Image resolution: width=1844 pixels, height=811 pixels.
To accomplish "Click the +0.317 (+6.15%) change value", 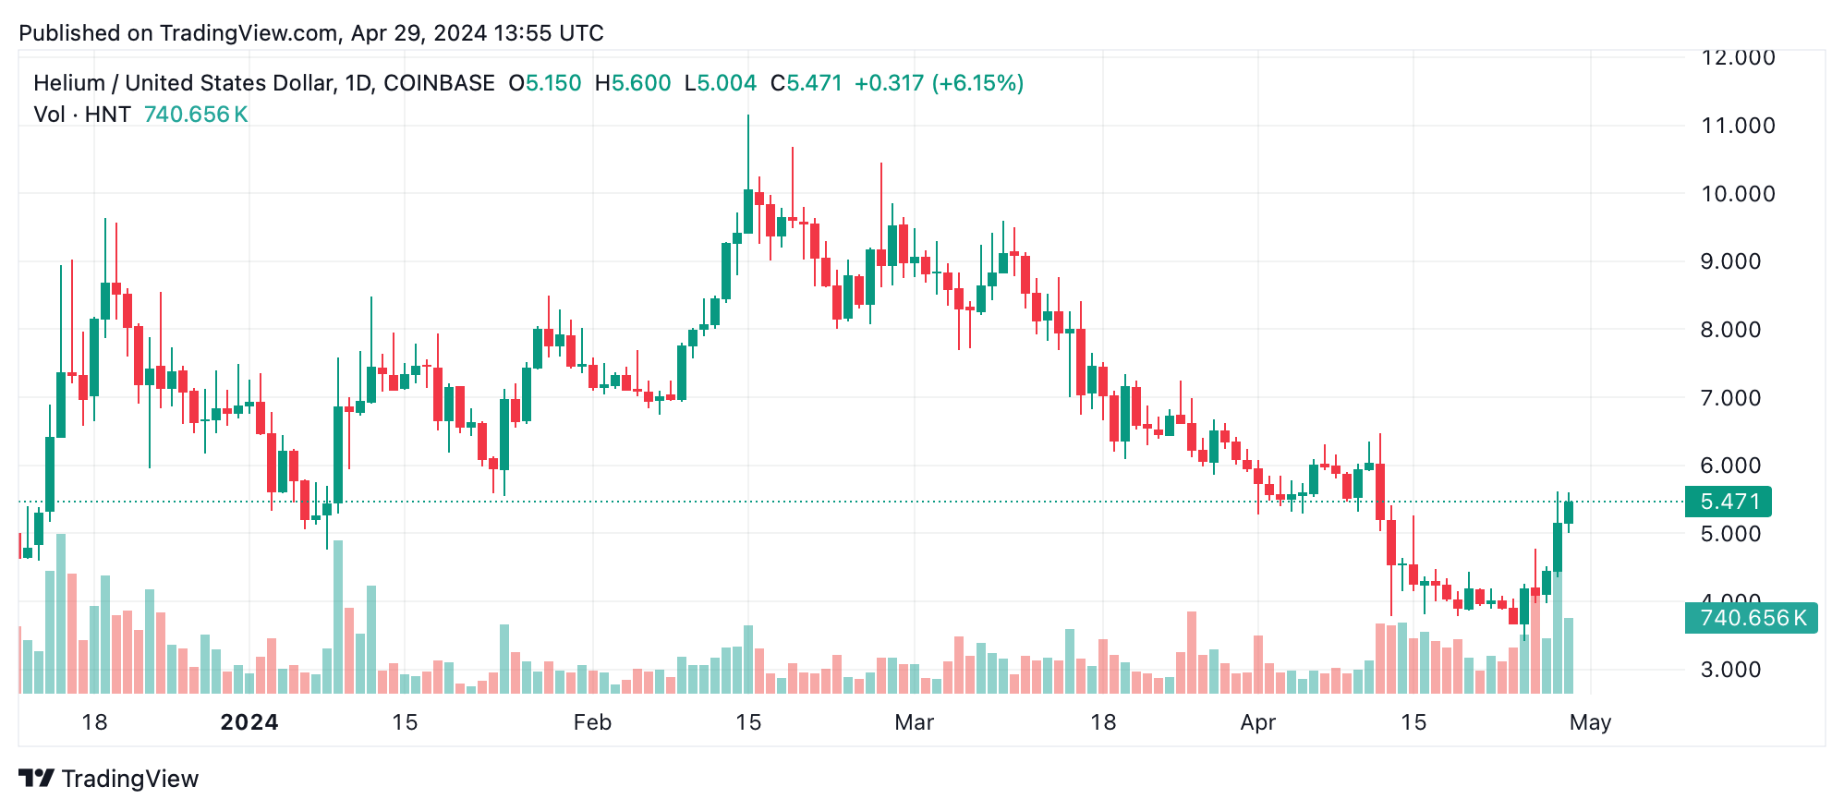I will coord(939,83).
